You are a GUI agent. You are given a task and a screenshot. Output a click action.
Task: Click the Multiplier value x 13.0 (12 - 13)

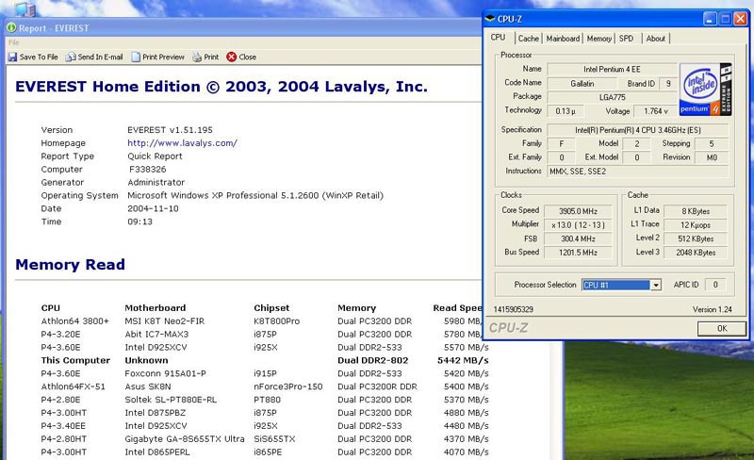pos(578,224)
